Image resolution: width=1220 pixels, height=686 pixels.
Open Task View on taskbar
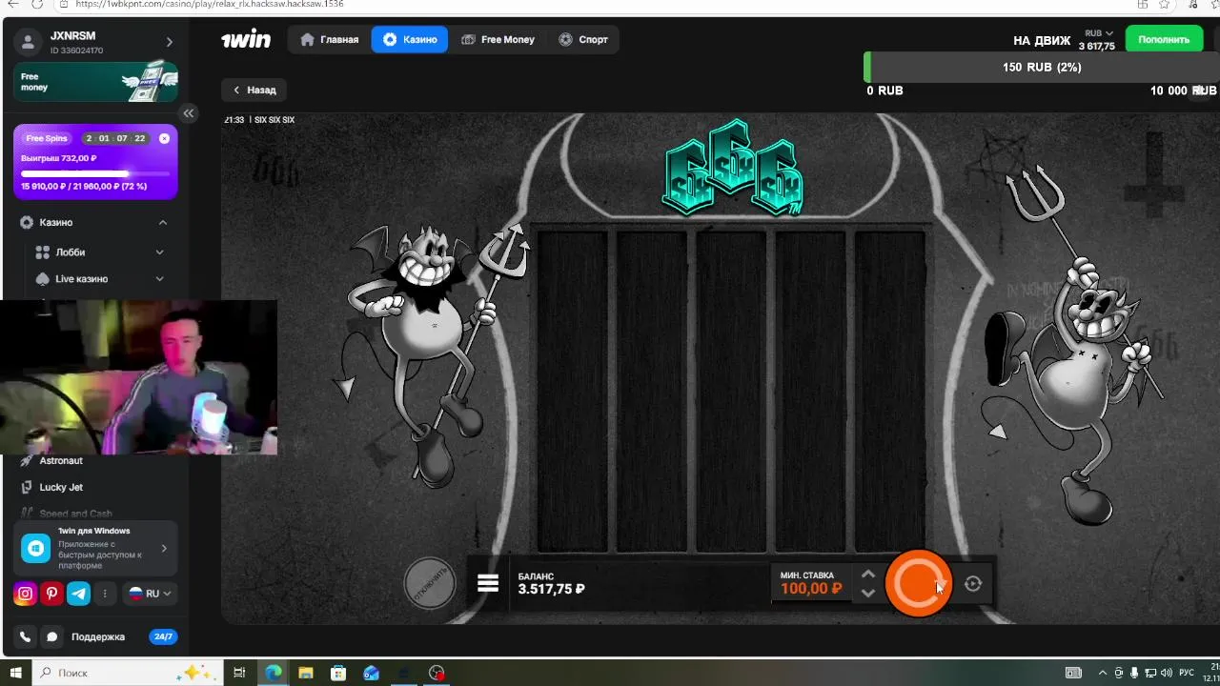[x=239, y=673]
